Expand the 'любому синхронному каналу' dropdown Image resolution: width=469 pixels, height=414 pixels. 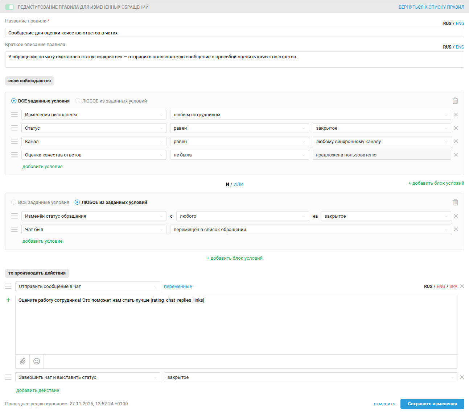tap(381, 142)
